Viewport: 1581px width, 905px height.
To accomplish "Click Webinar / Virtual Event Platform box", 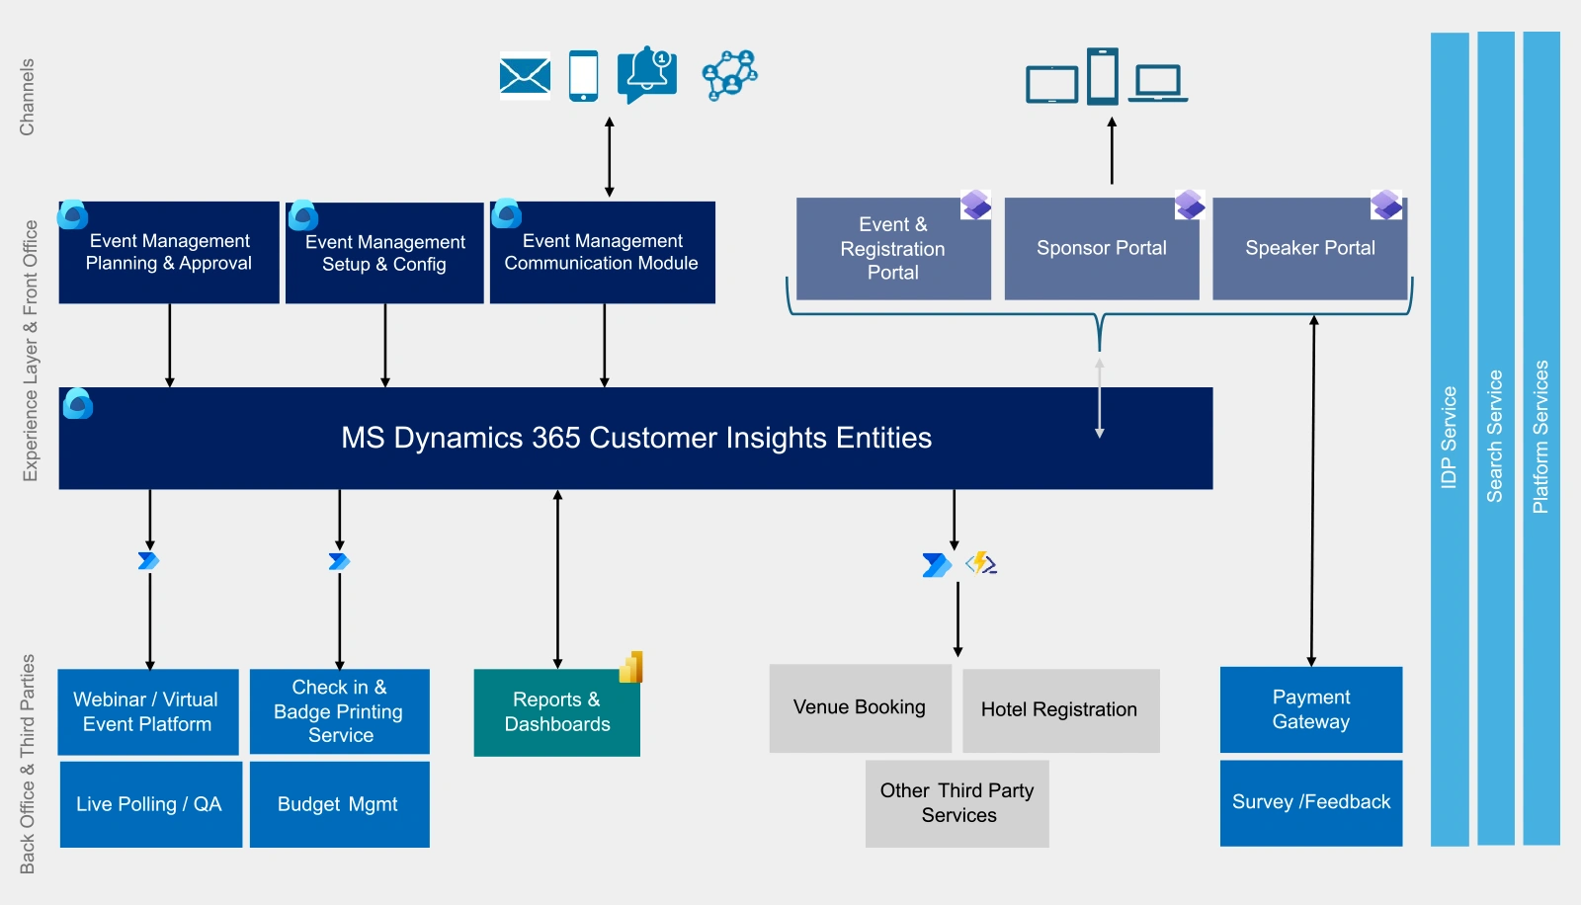I will [148, 712].
